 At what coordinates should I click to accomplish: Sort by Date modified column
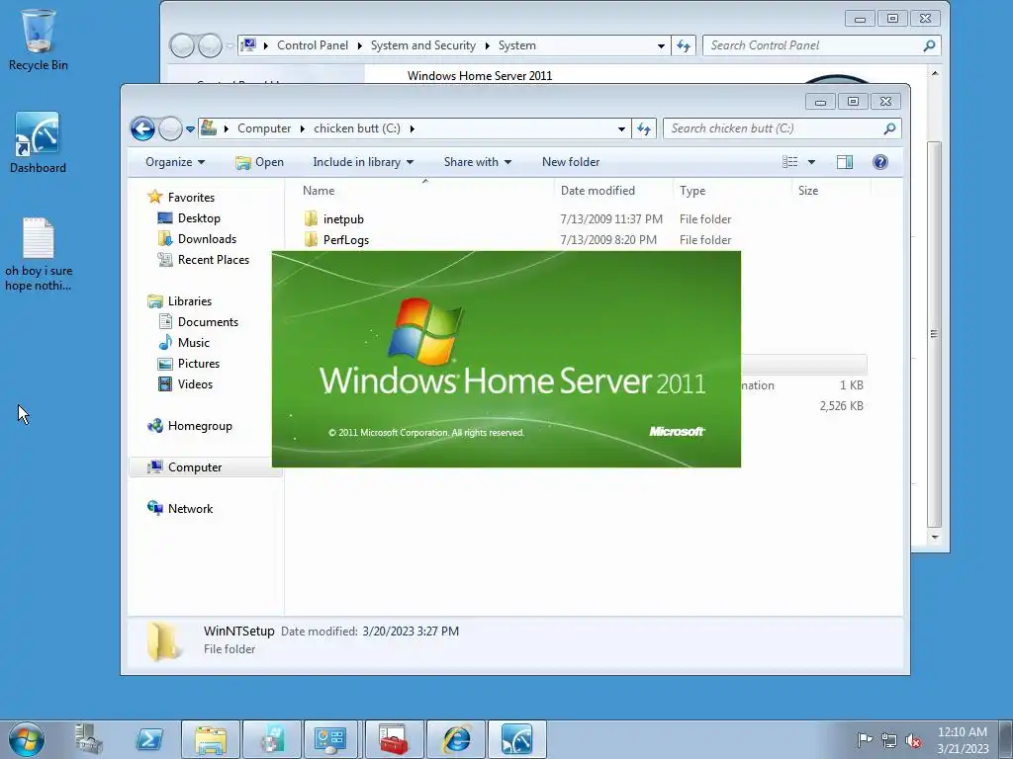(x=613, y=191)
